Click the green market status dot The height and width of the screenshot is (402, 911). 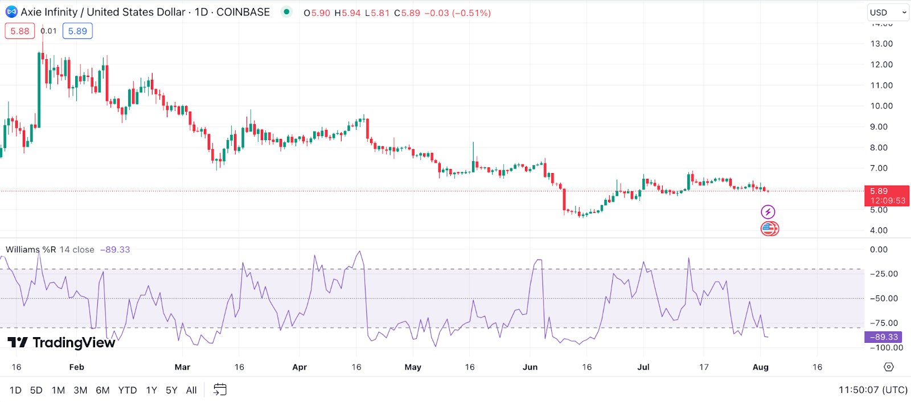tap(286, 11)
